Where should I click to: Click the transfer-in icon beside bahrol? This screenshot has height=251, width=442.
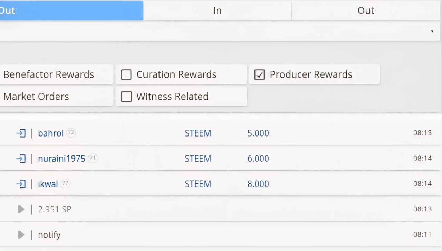pos(21,133)
